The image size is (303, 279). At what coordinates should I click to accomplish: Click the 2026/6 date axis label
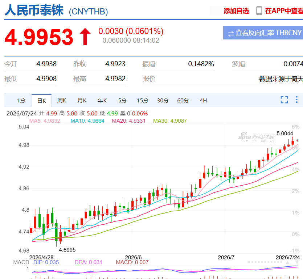(133, 257)
